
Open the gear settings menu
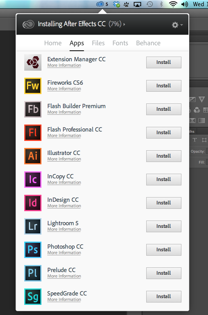pos(177,25)
